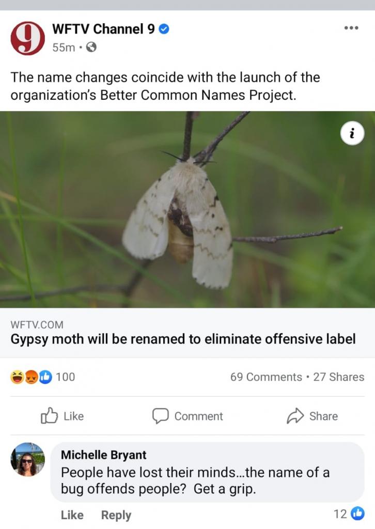Open the three-dot post options menu
Image resolution: width=375 pixels, height=529 pixels.
pos(351,28)
